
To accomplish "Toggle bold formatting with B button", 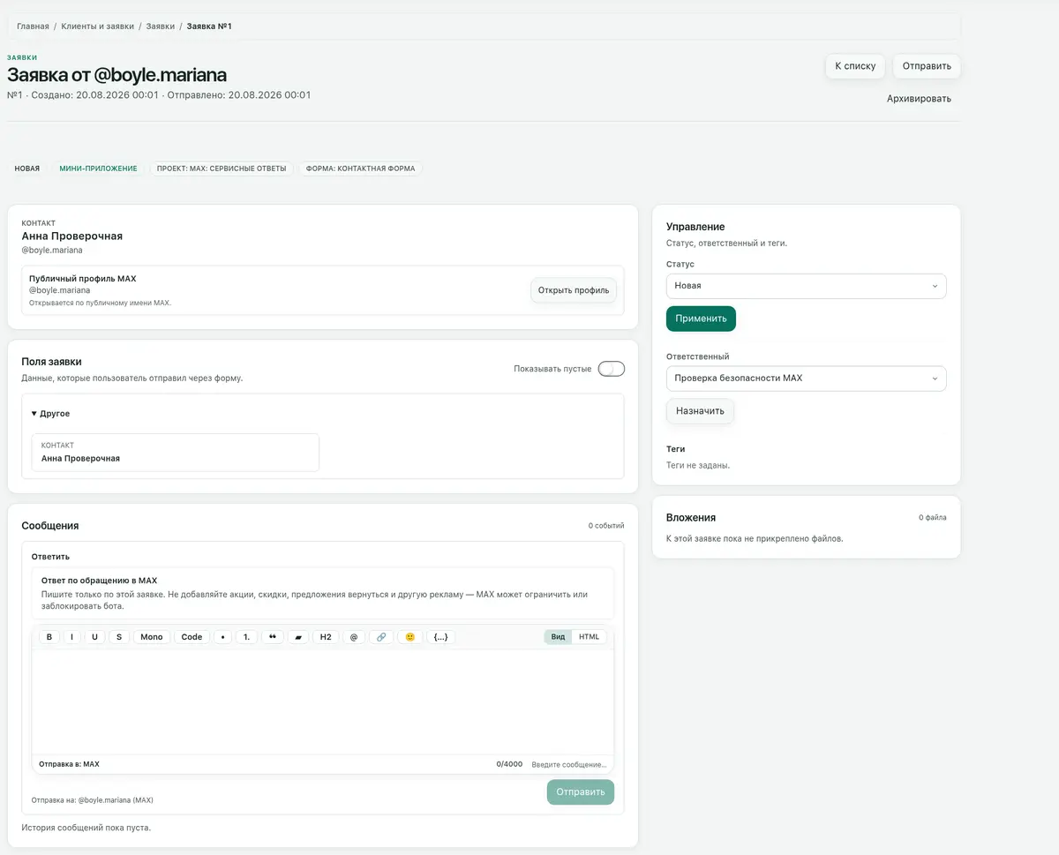I will click(49, 637).
